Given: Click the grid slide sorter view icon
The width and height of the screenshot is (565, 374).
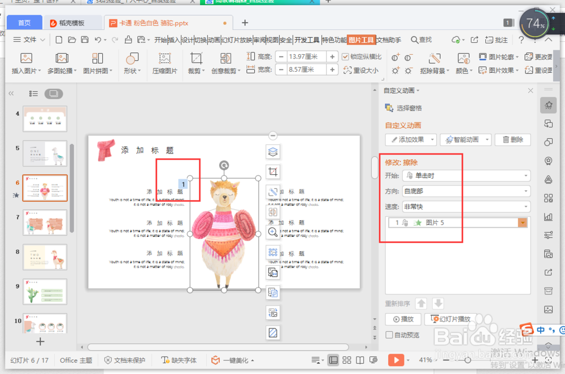Looking at the screenshot, I should click(347, 360).
